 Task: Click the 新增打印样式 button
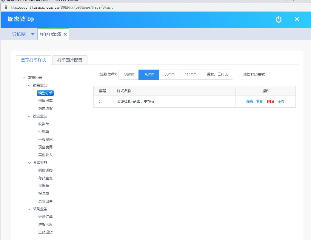[254, 74]
